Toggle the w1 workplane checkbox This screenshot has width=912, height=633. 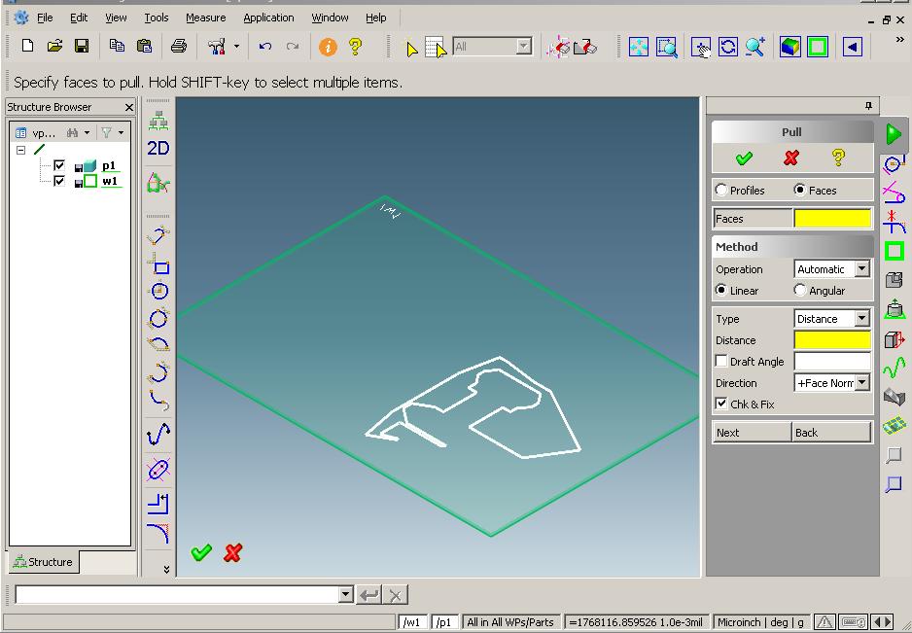(59, 182)
